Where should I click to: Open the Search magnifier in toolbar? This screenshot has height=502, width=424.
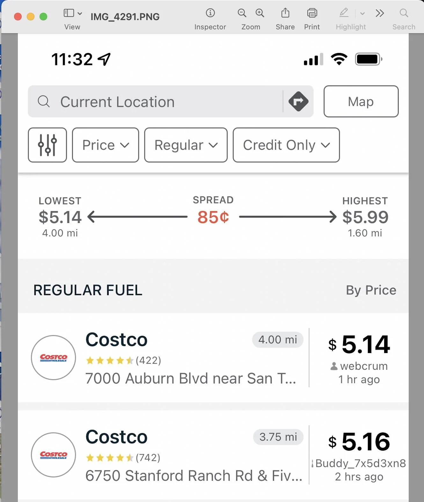click(404, 13)
